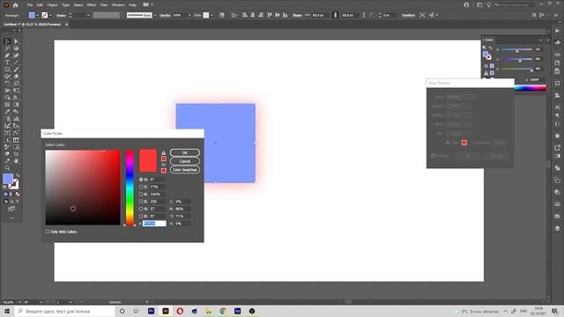Select the Rotate tool
This screenshot has height=317, width=564.
[7, 84]
